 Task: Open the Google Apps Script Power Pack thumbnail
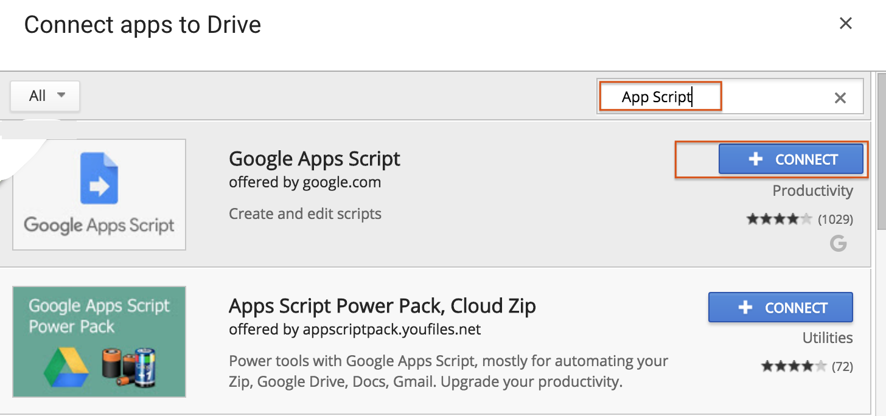pos(99,342)
